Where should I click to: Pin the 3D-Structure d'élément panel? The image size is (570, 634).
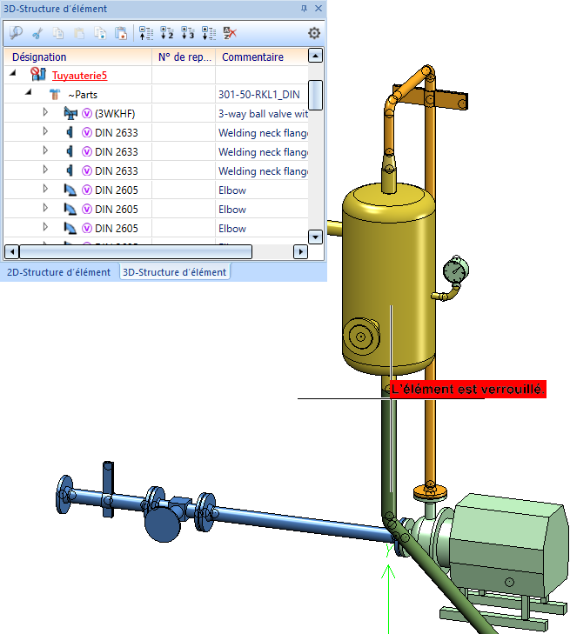coord(305,8)
